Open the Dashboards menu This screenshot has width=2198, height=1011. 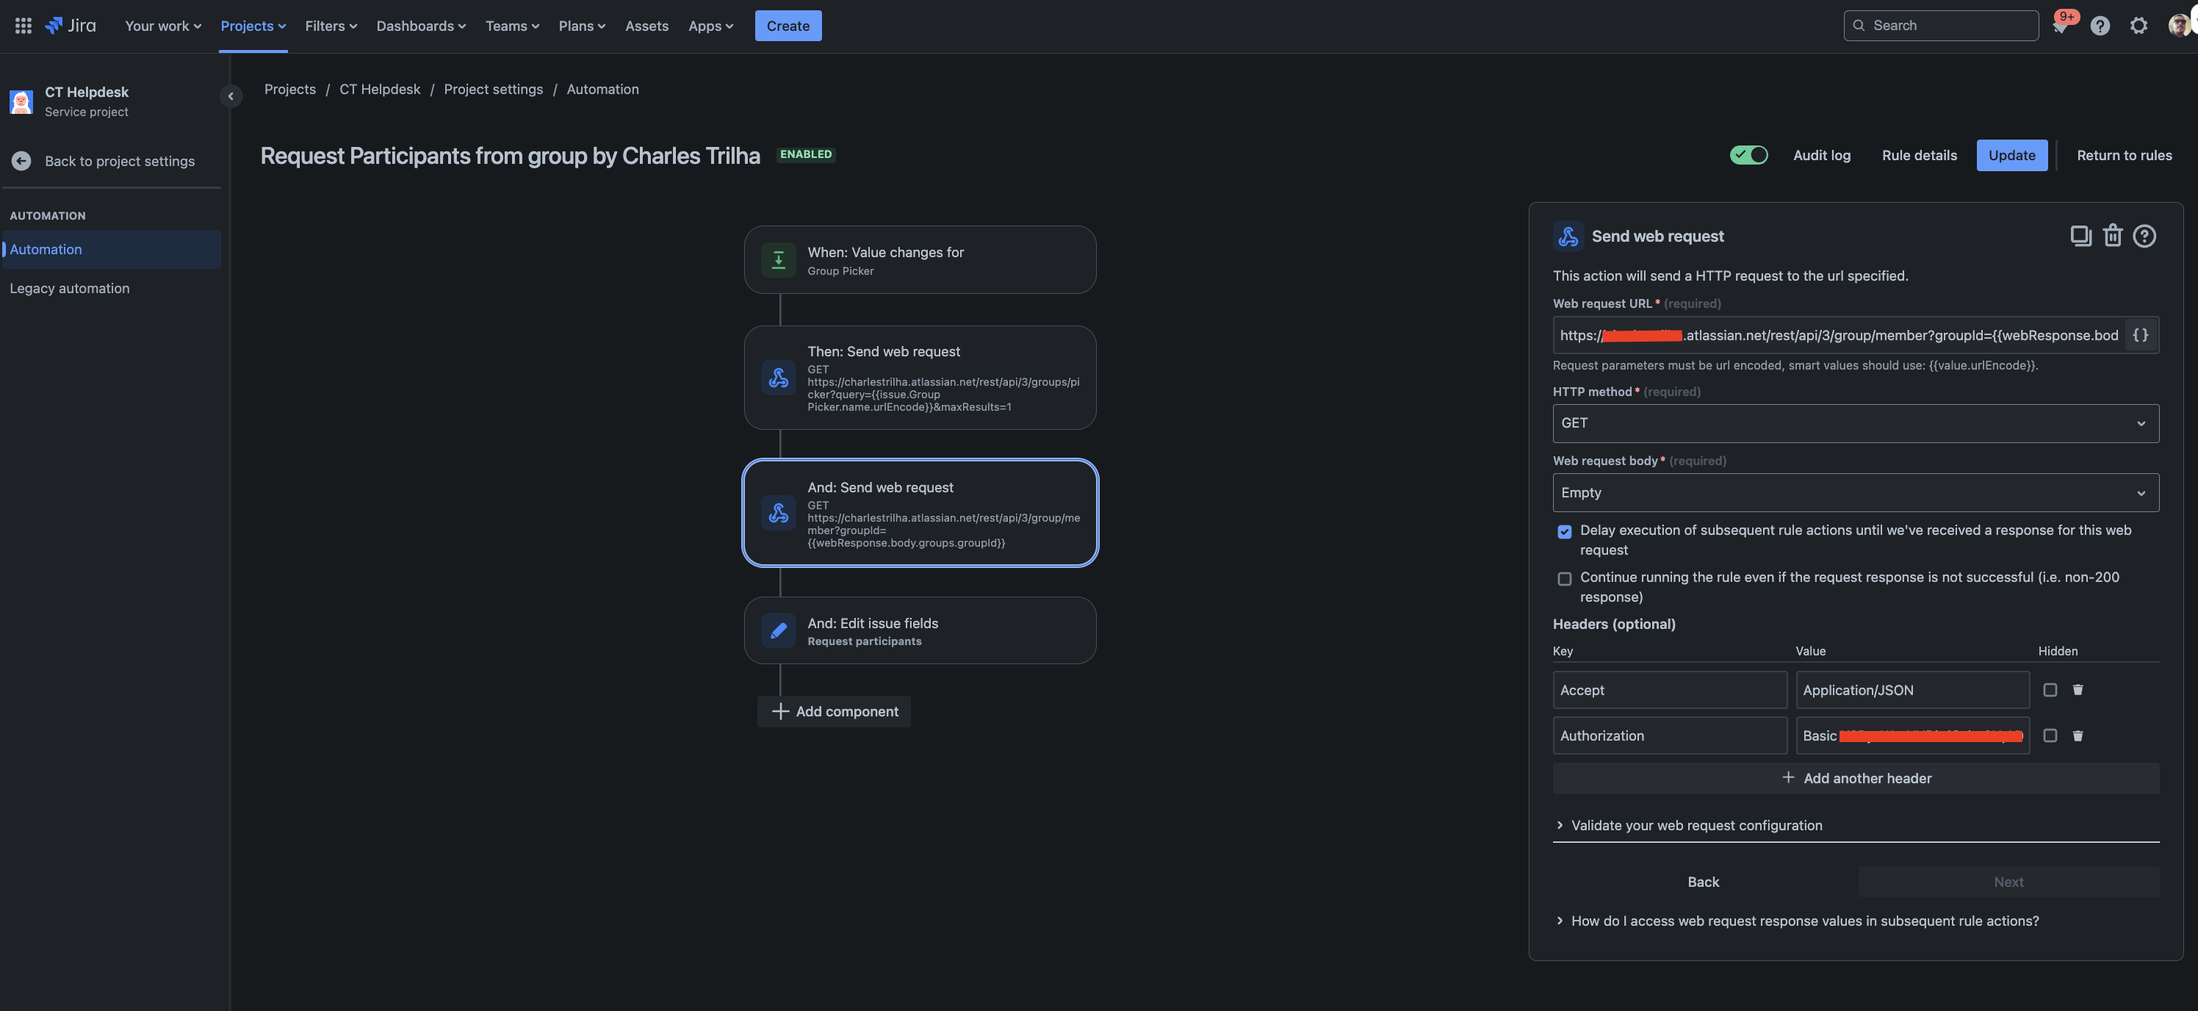(421, 26)
